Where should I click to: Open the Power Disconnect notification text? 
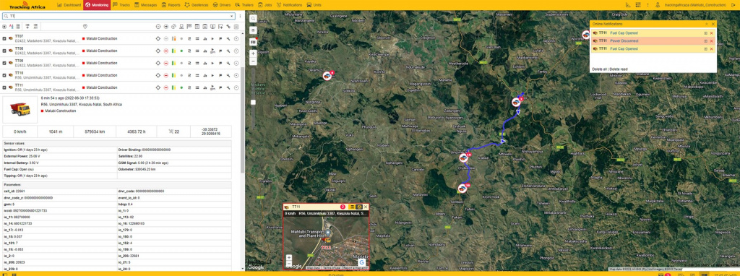(x=624, y=41)
